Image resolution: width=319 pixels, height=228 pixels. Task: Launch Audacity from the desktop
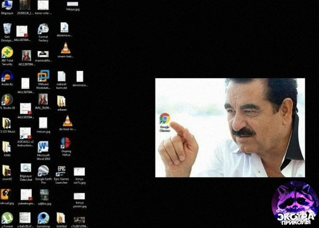pos(7,76)
